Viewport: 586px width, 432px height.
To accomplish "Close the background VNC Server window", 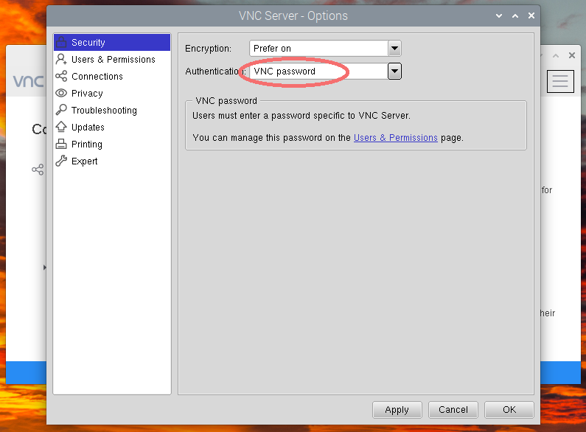I will pyautogui.click(x=572, y=55).
